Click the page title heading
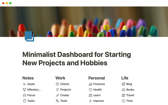The height and width of the screenshot is (105, 168). (77, 59)
